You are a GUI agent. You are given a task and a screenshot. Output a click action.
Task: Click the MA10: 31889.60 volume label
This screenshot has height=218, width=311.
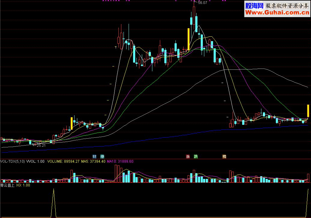click(120, 161)
